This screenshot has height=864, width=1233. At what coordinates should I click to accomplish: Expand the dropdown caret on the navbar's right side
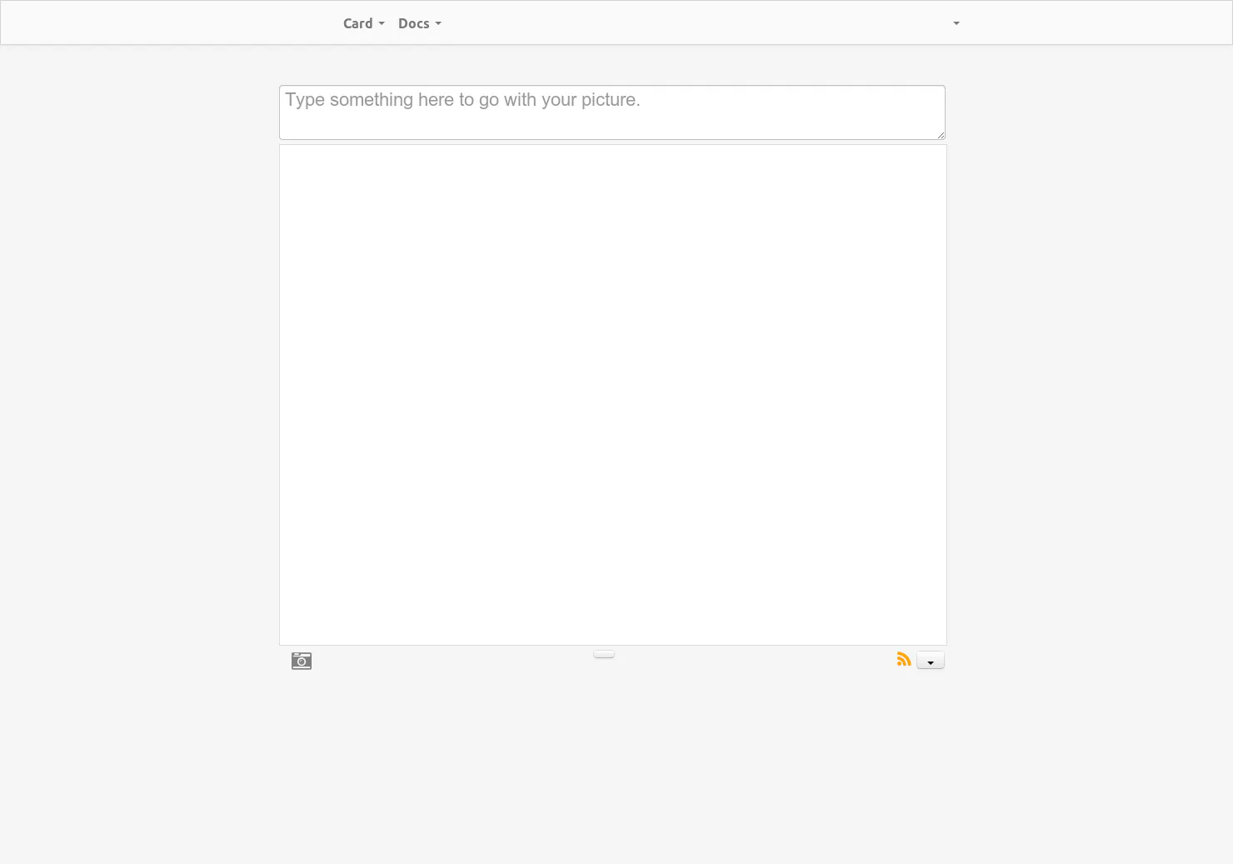[956, 23]
